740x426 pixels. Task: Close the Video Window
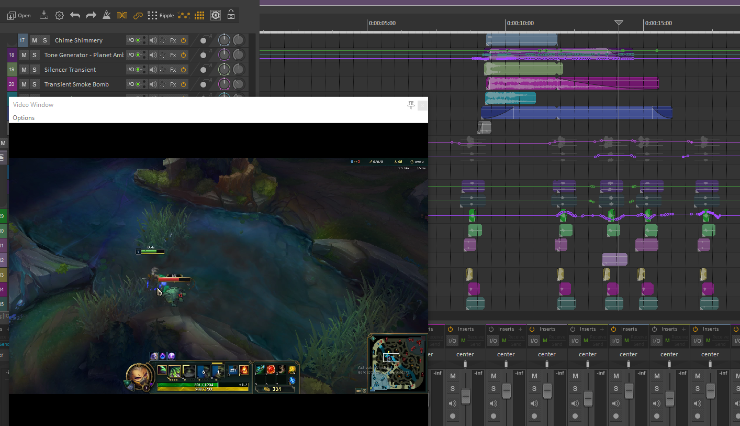(422, 105)
